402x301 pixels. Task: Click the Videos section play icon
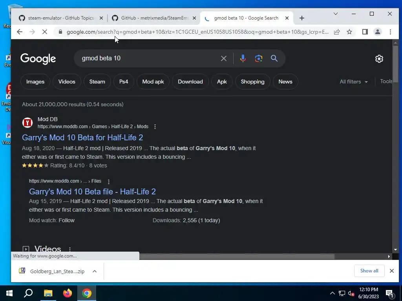[x=26, y=249]
